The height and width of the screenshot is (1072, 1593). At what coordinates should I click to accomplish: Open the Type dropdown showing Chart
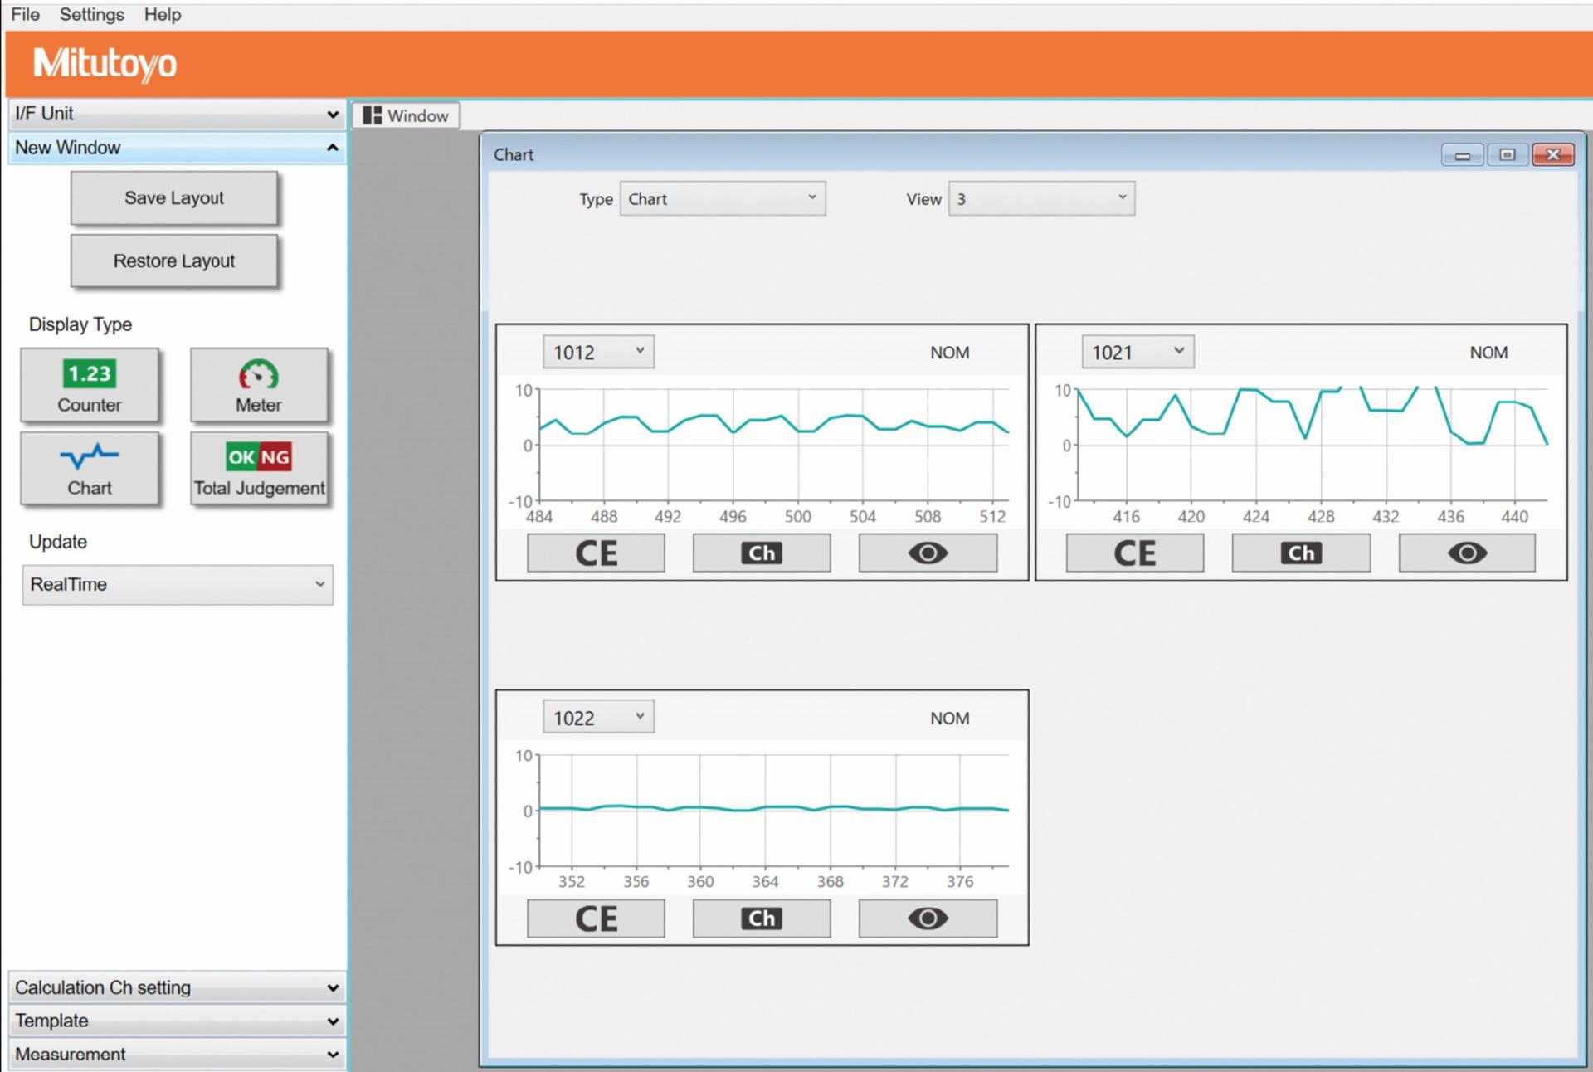click(723, 199)
